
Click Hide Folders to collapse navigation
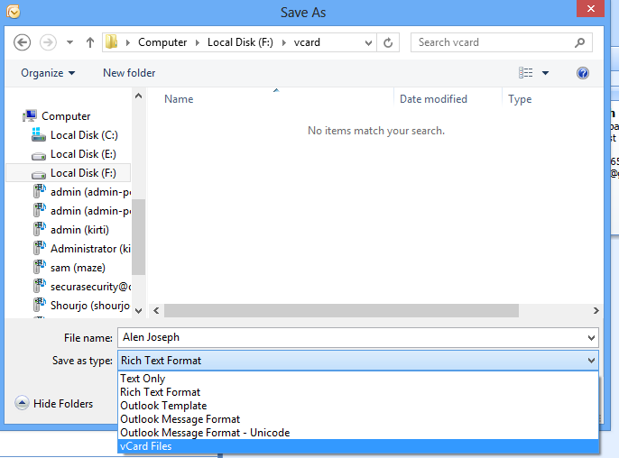pos(54,404)
